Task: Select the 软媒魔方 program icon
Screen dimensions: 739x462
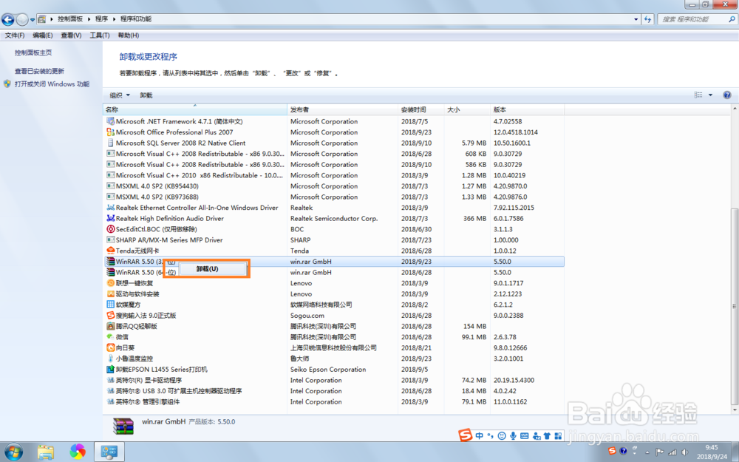Action: point(110,305)
